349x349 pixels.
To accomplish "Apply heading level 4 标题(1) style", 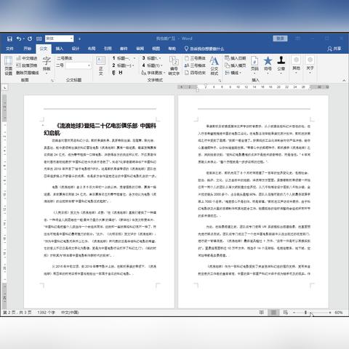I will (152, 65).
